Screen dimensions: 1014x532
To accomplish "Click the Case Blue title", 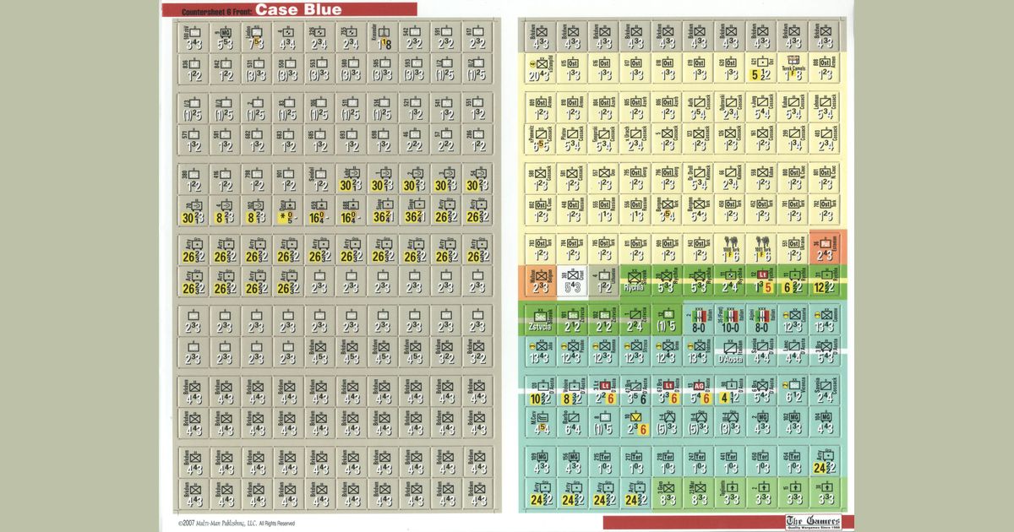I will pos(299,9).
